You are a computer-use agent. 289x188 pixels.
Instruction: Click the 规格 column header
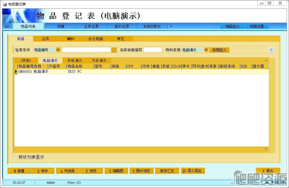pos(118,66)
